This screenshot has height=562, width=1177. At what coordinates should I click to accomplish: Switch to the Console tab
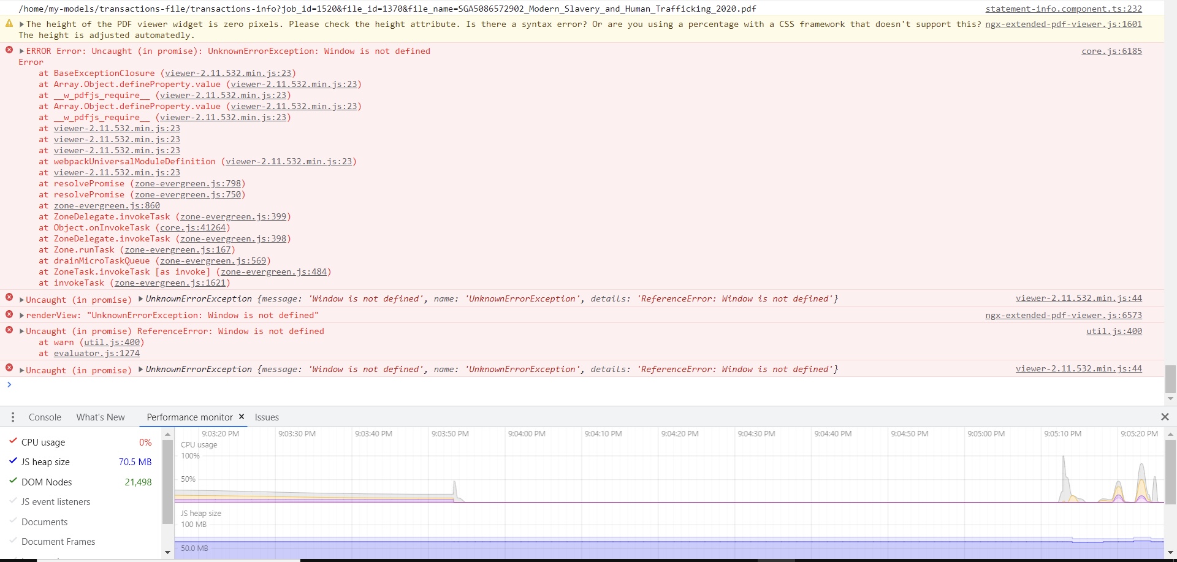coord(45,417)
